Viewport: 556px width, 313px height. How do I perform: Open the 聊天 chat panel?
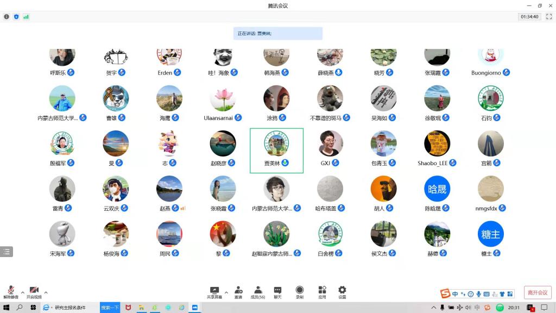pyautogui.click(x=277, y=292)
